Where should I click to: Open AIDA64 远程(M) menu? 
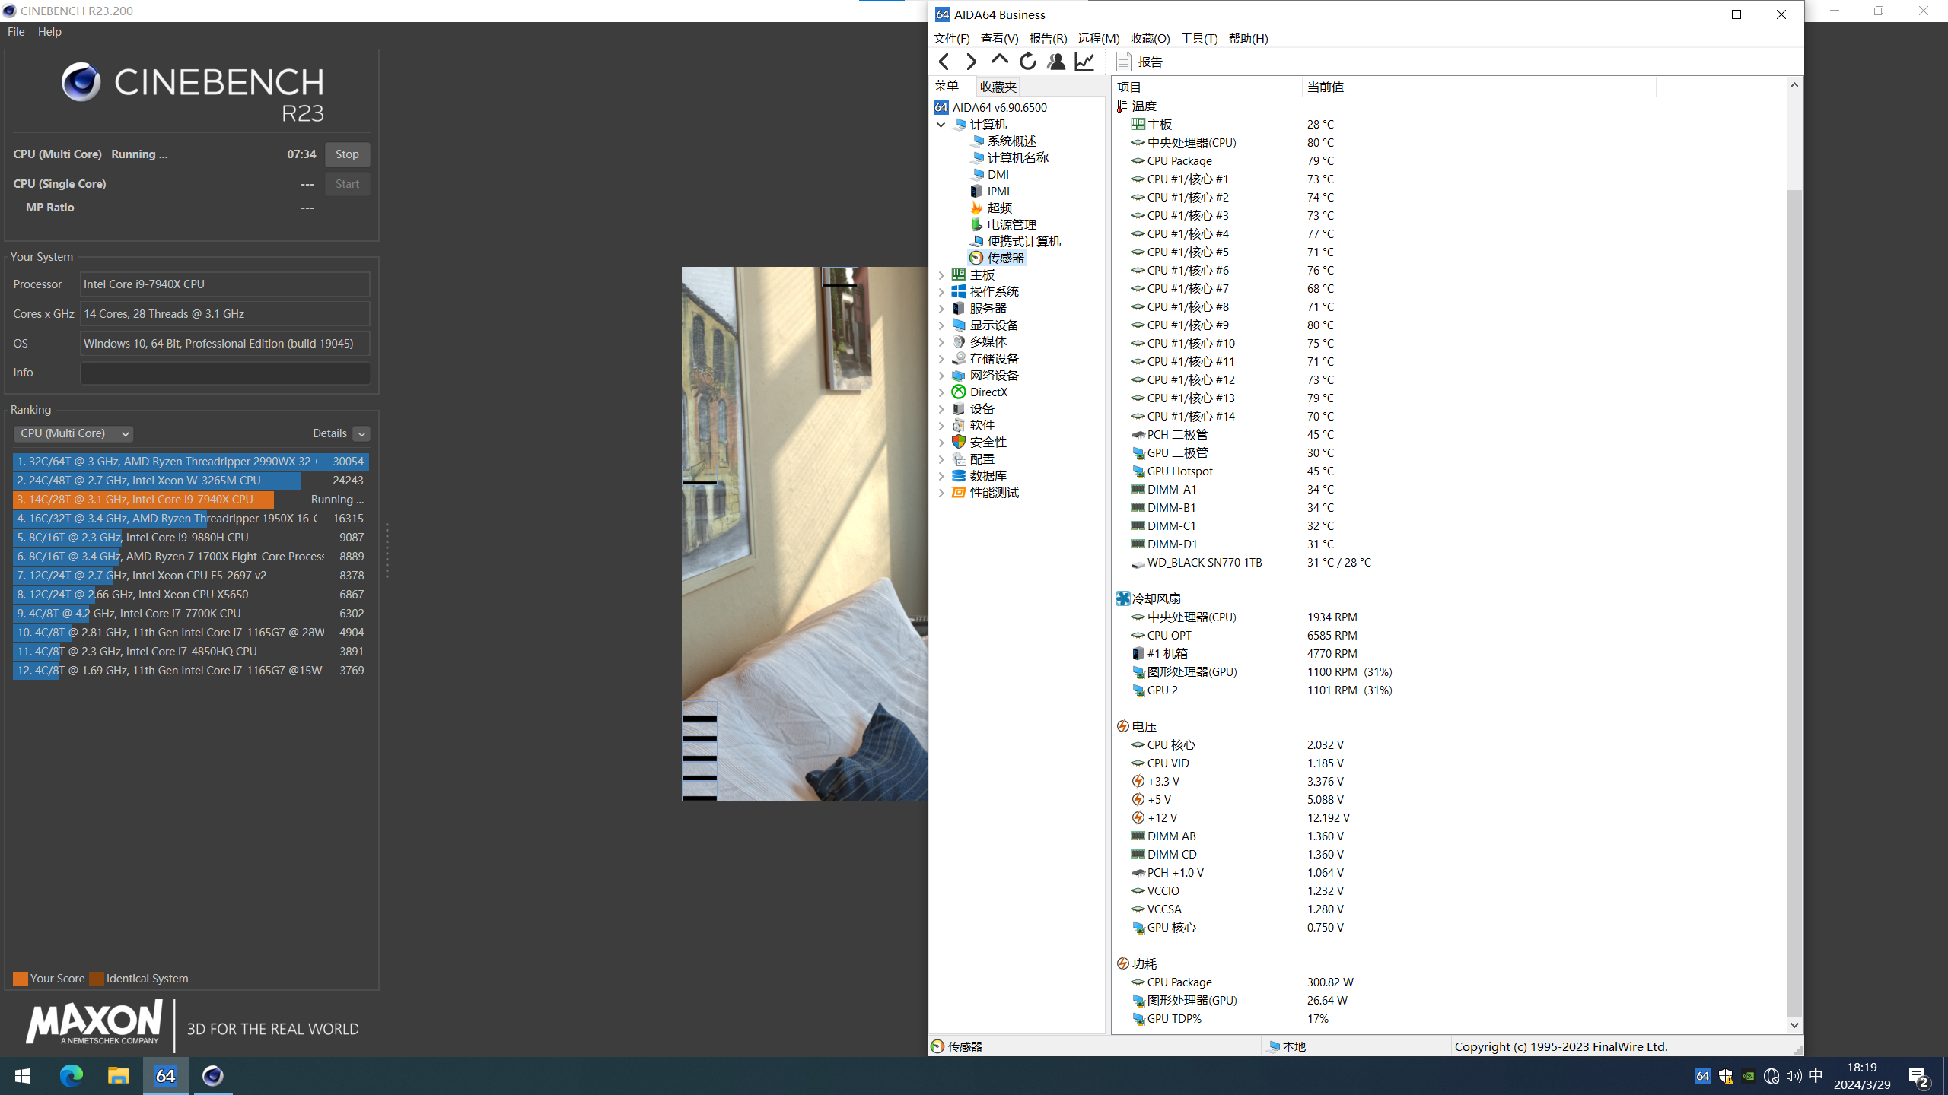1098,38
